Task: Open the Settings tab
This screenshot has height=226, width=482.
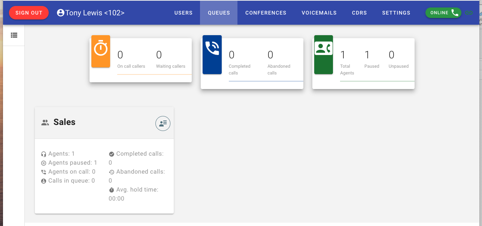Action: pos(396,13)
